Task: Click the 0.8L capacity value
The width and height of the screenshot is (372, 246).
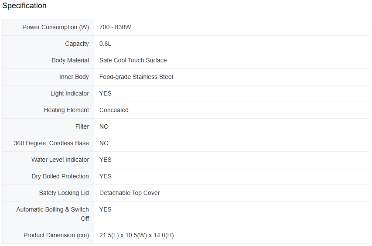Action: coord(105,44)
